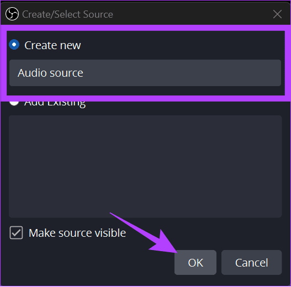Confirm the new source with OK
The image size is (291, 287).
(x=195, y=262)
